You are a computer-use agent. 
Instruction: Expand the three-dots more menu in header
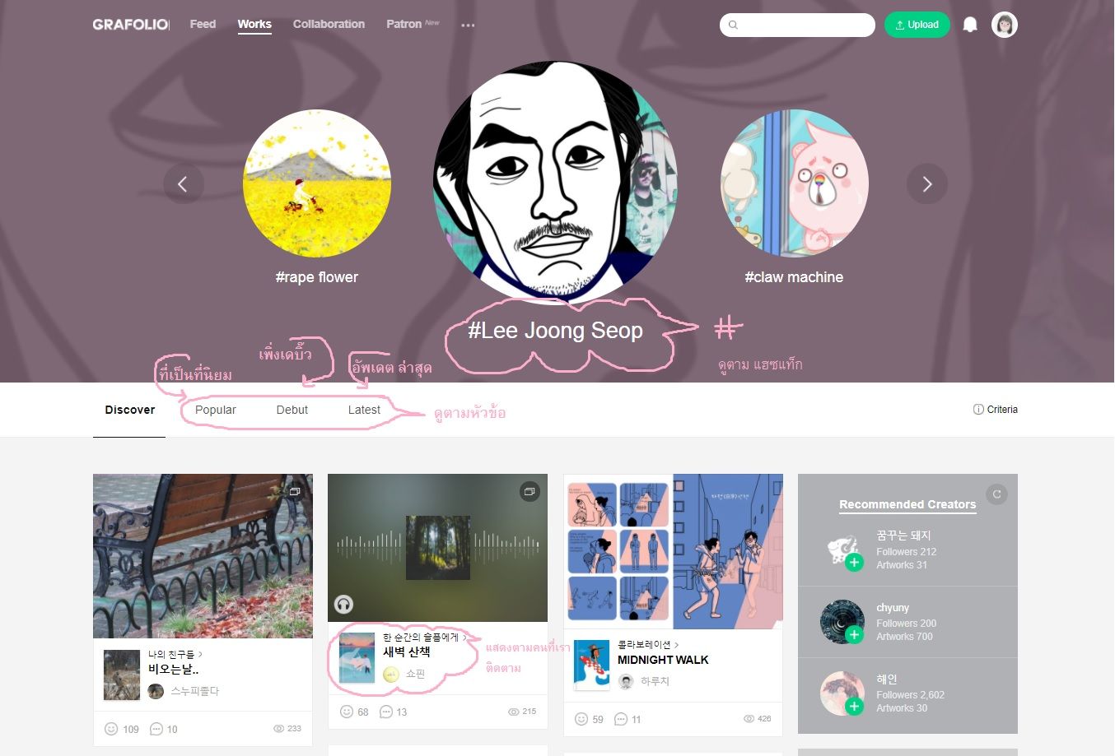(x=468, y=26)
